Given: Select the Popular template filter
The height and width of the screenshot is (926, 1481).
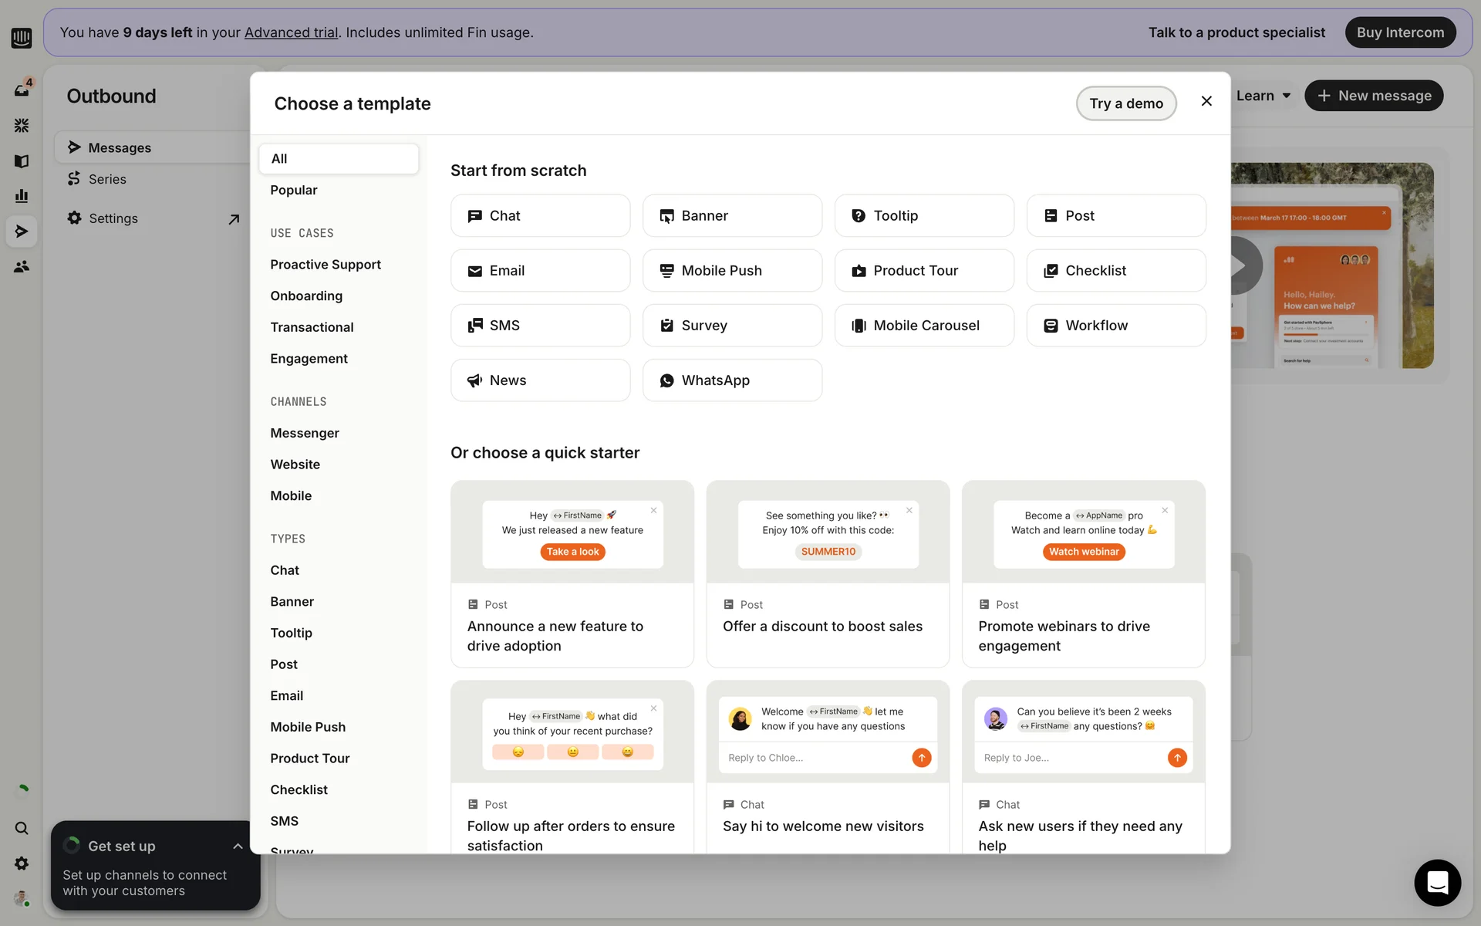Looking at the screenshot, I should pyautogui.click(x=294, y=190).
